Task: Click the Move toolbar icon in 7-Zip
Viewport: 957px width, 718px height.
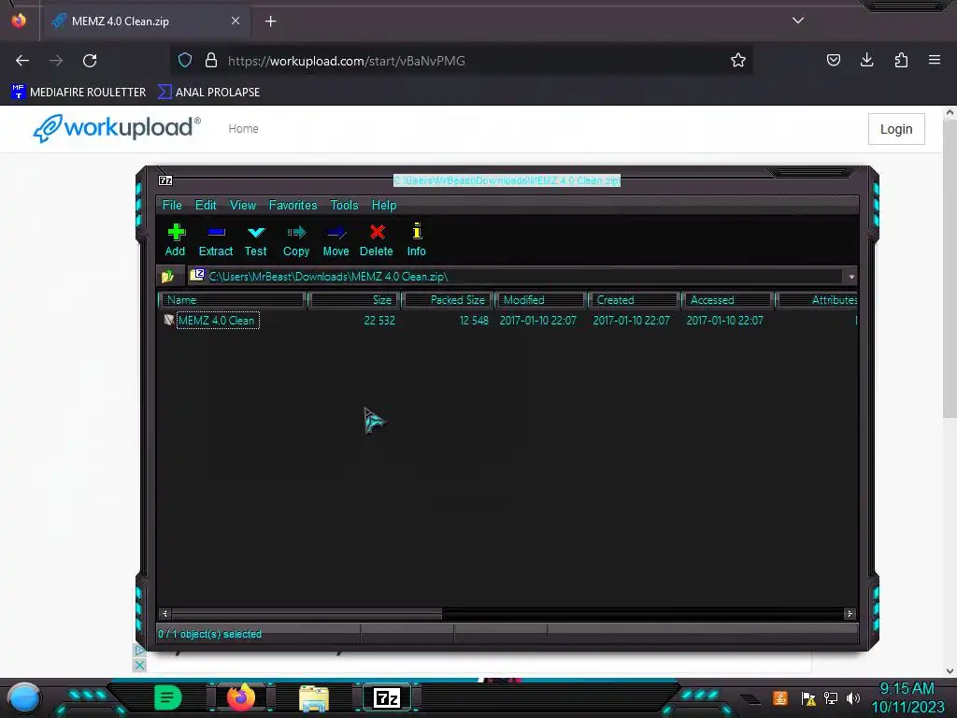Action: pyautogui.click(x=336, y=240)
